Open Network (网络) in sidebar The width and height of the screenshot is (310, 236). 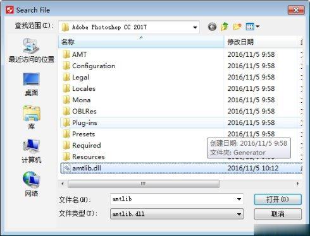[x=31, y=184]
